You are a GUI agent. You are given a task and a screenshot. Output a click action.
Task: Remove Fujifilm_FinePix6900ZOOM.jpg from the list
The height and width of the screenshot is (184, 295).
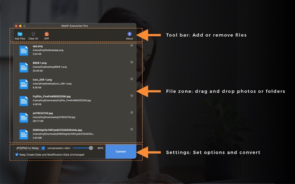pos(131,96)
